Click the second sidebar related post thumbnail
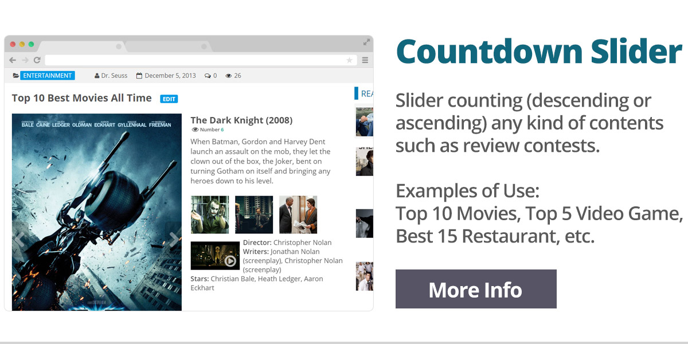 [365, 161]
